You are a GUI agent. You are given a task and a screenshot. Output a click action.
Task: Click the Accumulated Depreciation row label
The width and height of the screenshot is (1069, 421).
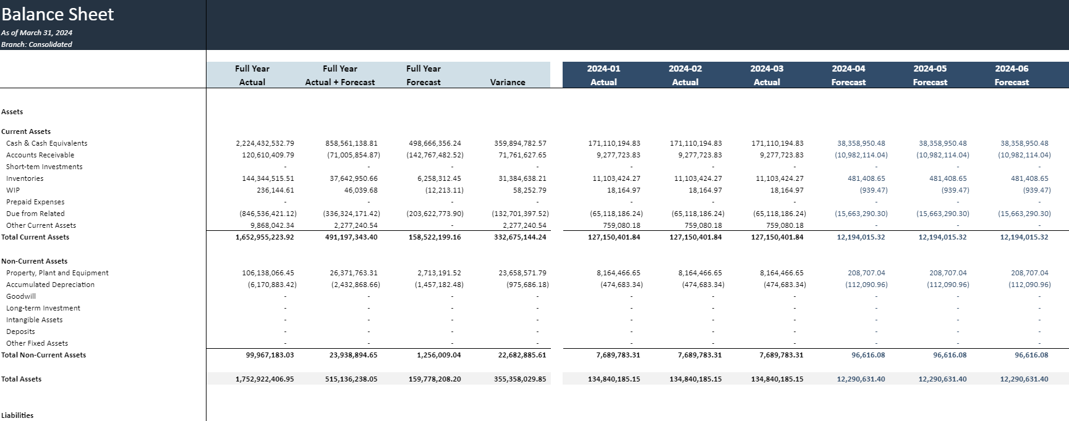point(50,285)
